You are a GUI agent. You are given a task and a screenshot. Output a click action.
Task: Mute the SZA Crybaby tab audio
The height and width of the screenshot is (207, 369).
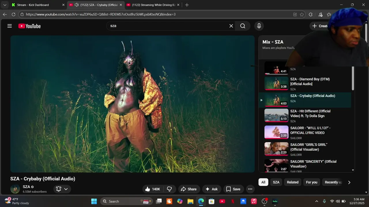point(76,5)
